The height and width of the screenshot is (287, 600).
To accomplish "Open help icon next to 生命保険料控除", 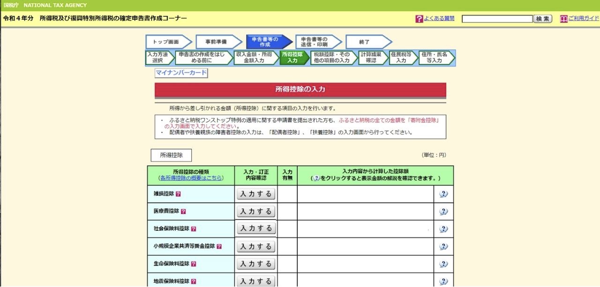I will [x=194, y=264].
